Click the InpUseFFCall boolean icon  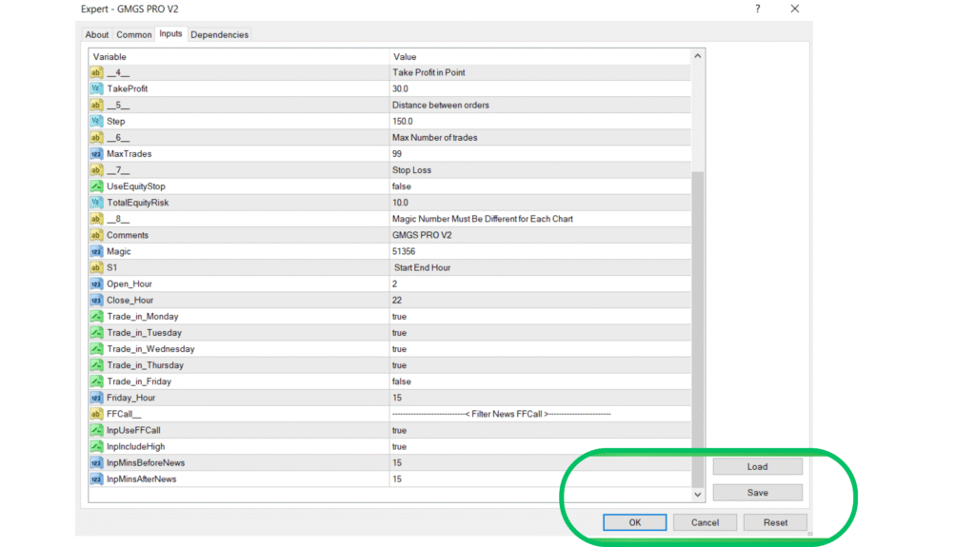point(96,430)
